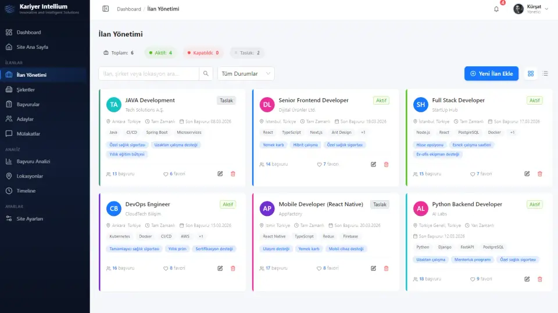Click Mentorluk programı benefit tag

coord(472,259)
